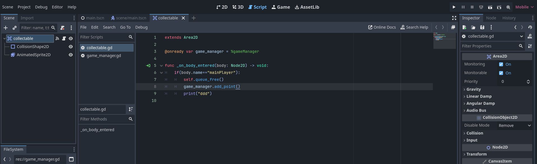Viewport: 537px width, 164px height.
Task: Uncheck the Monitoring On checkbox
Action: (x=501, y=64)
